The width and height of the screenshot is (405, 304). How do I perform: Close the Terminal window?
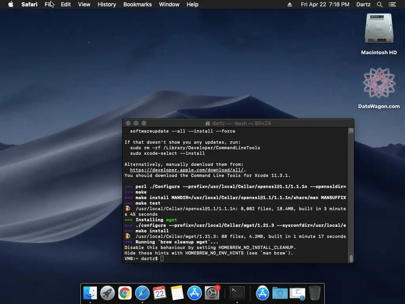(128, 123)
